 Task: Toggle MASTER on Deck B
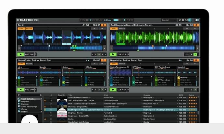tap(122, 28)
